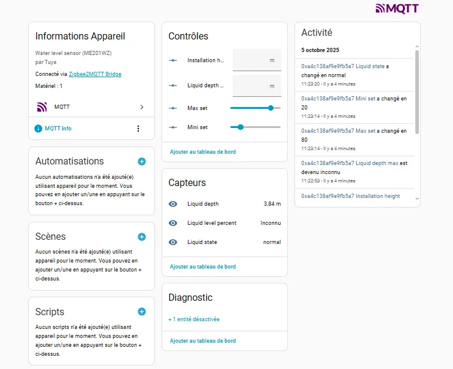453x369 pixels.
Task: Add a new automation with plus icon
Action: click(x=142, y=161)
